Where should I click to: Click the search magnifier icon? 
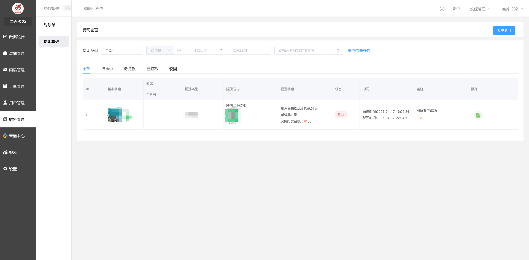(x=338, y=51)
